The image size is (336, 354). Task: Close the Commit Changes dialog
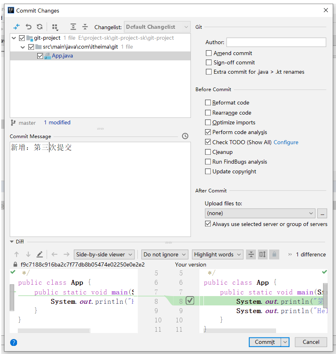point(325,10)
